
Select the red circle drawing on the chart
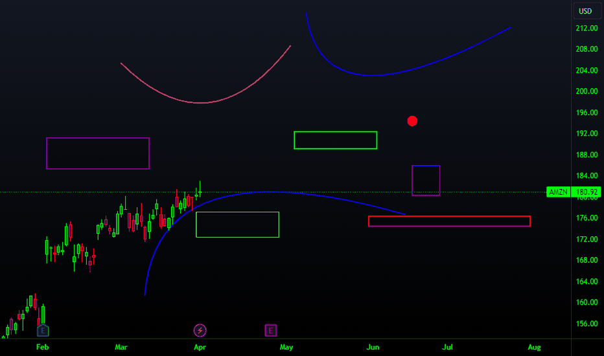point(412,121)
